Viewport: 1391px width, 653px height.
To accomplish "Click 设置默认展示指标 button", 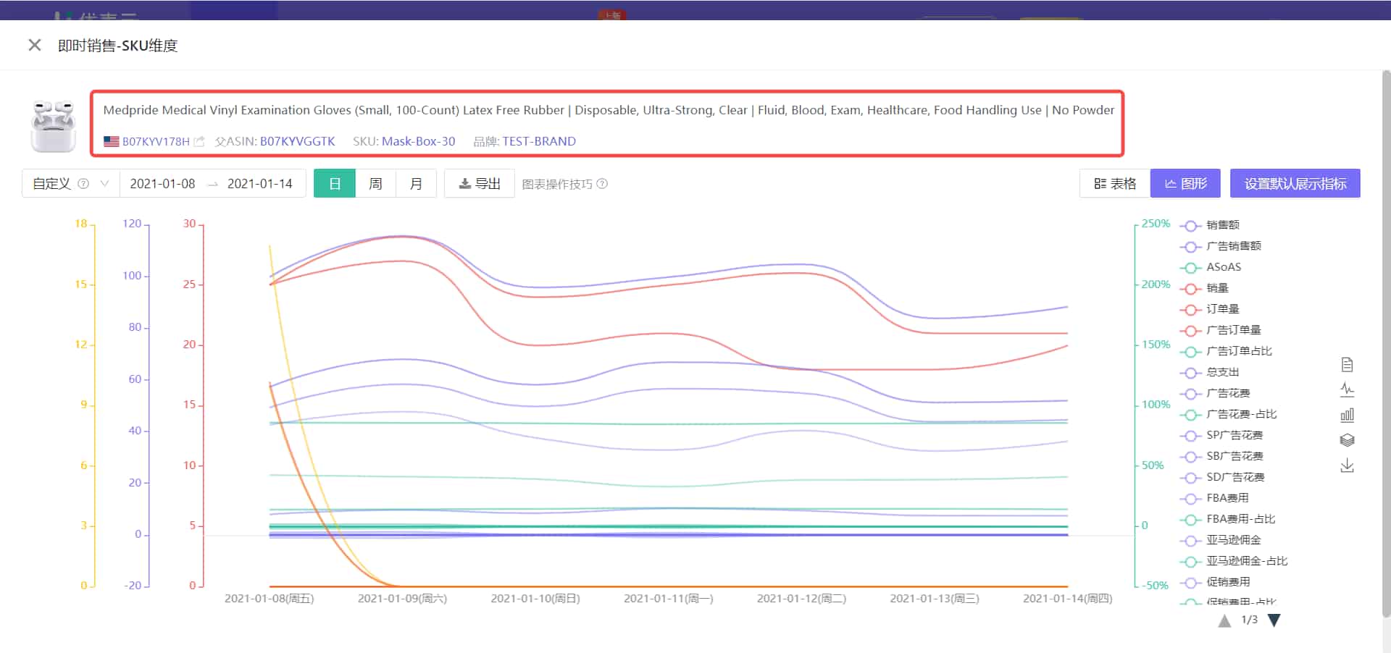I will pos(1295,184).
